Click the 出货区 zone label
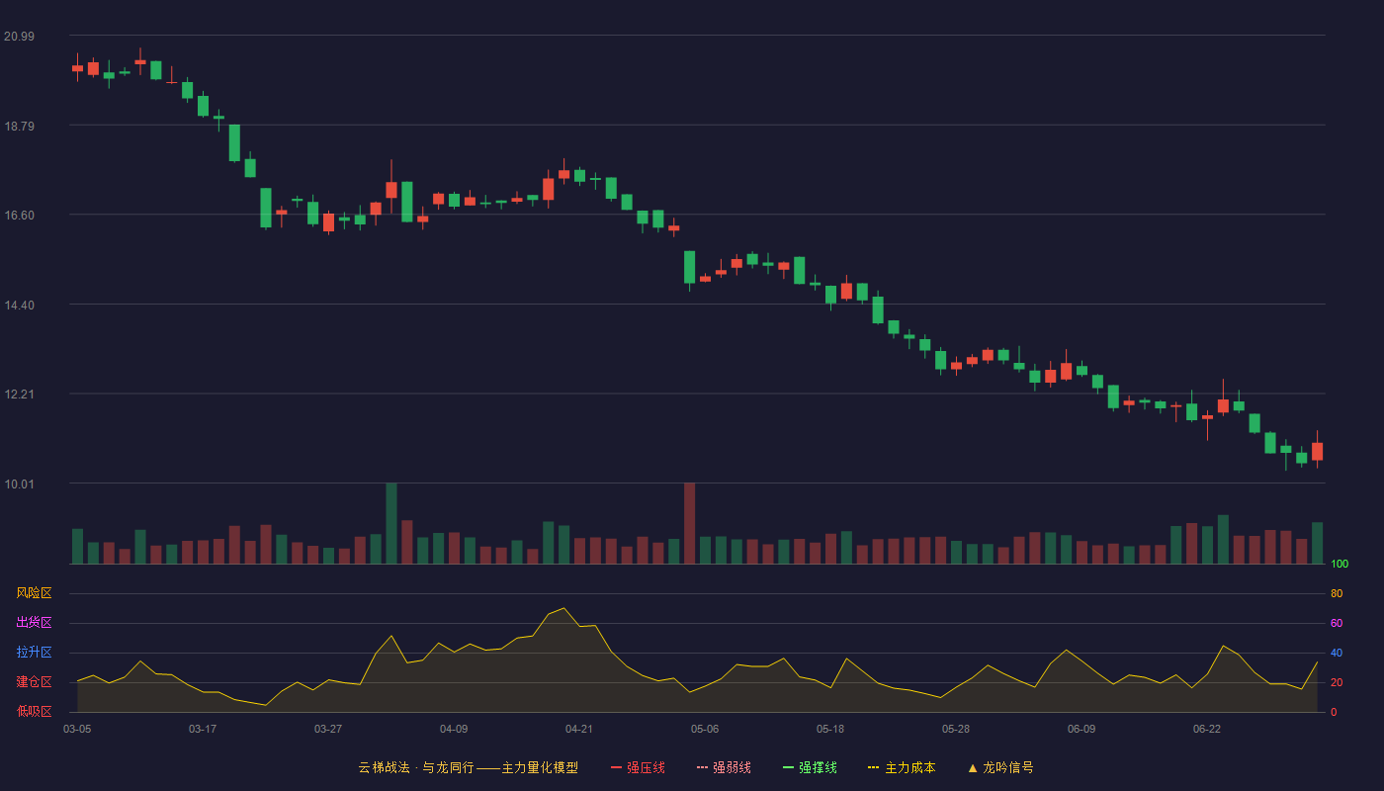 (34, 623)
